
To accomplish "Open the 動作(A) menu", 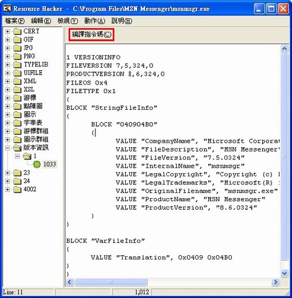I will (94, 20).
